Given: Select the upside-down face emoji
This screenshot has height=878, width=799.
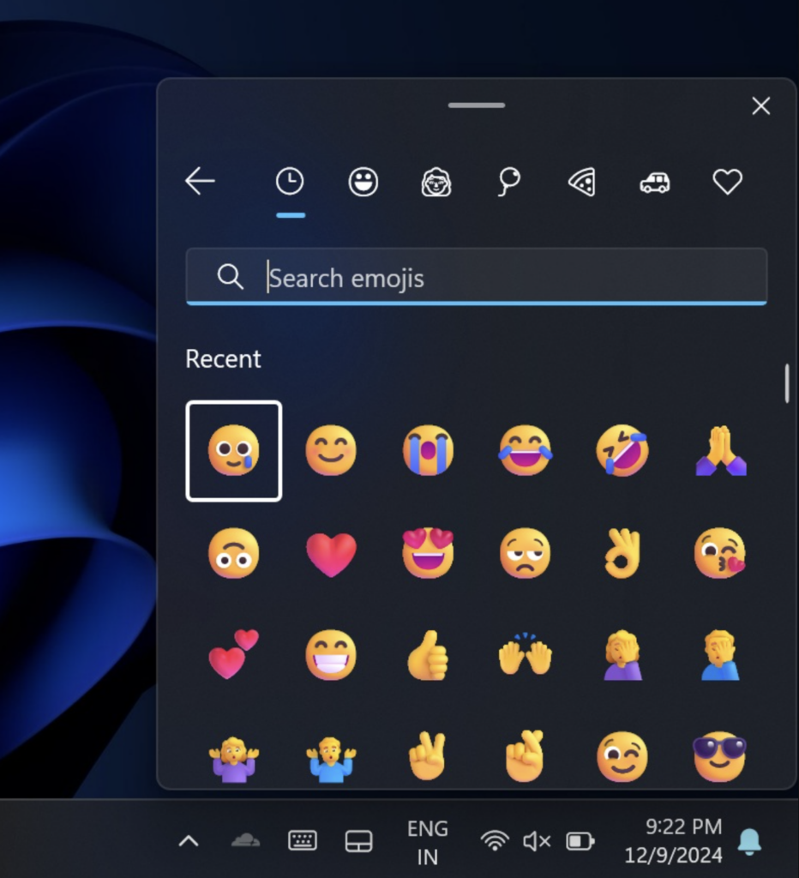Looking at the screenshot, I should (x=233, y=554).
